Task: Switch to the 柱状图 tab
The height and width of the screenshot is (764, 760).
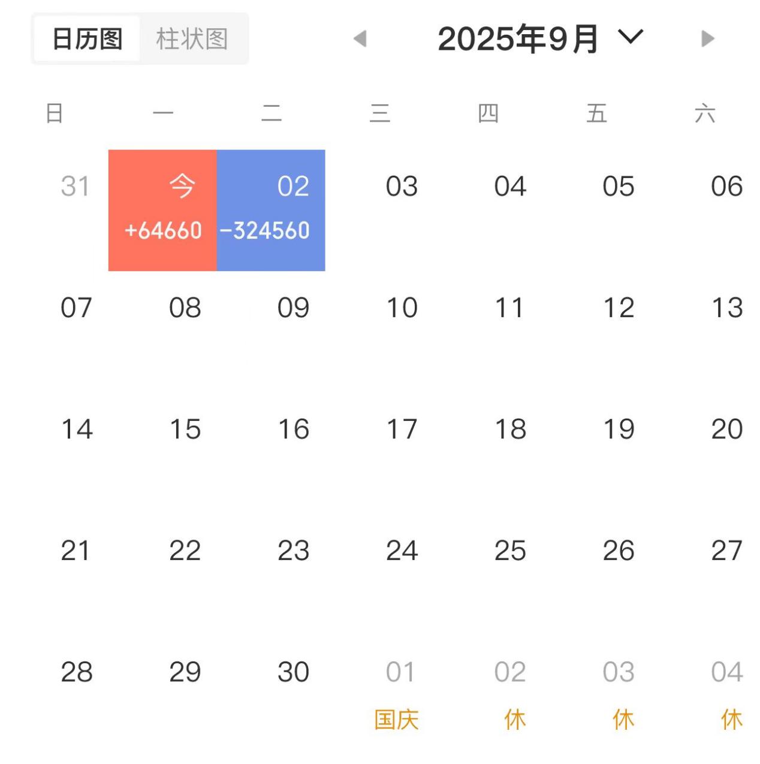Action: coord(192,39)
